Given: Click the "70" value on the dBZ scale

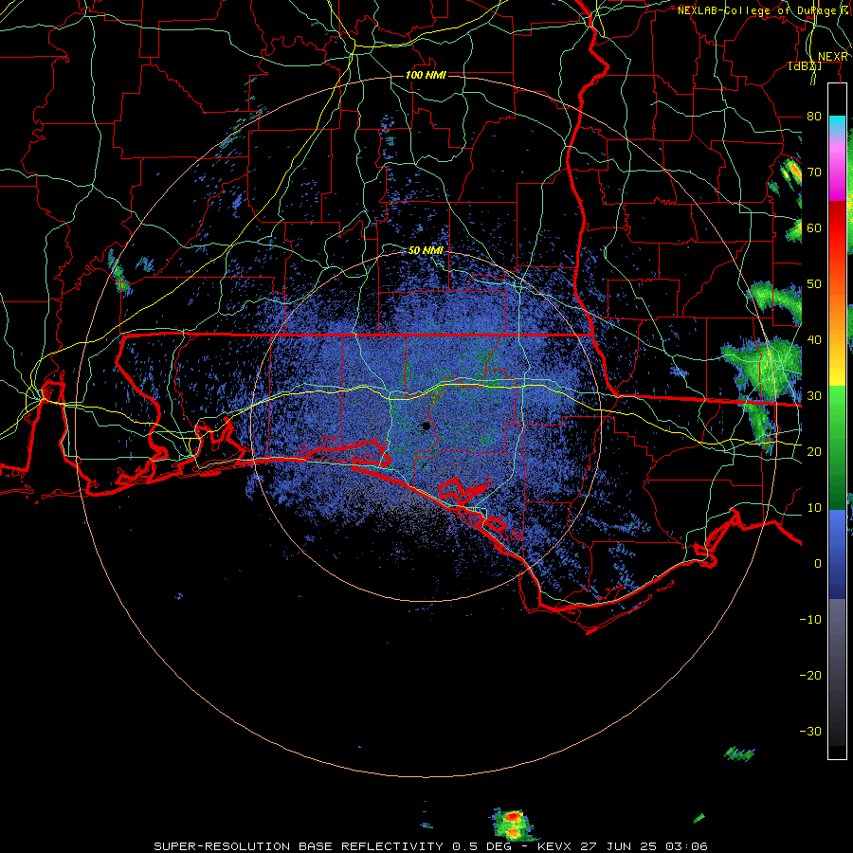Looking at the screenshot, I should [x=814, y=172].
